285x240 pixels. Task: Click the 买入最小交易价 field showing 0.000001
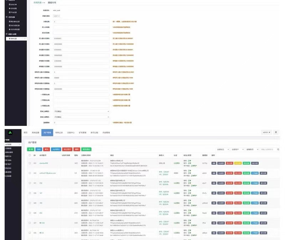tap(81, 38)
